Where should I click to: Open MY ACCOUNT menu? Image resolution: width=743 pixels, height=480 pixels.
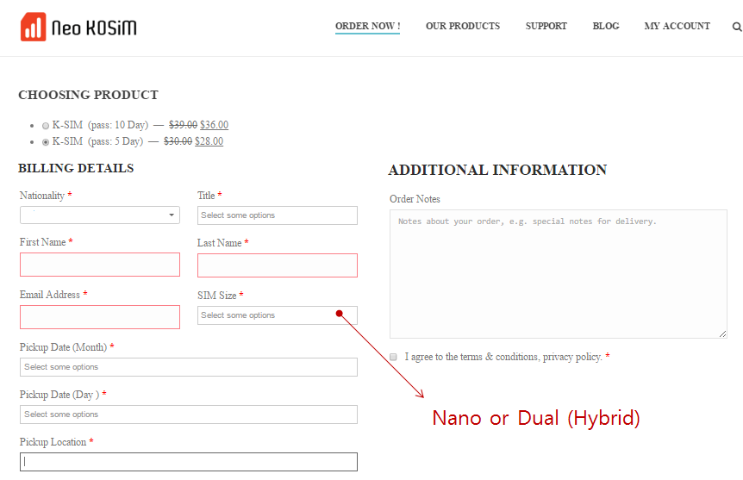677,26
